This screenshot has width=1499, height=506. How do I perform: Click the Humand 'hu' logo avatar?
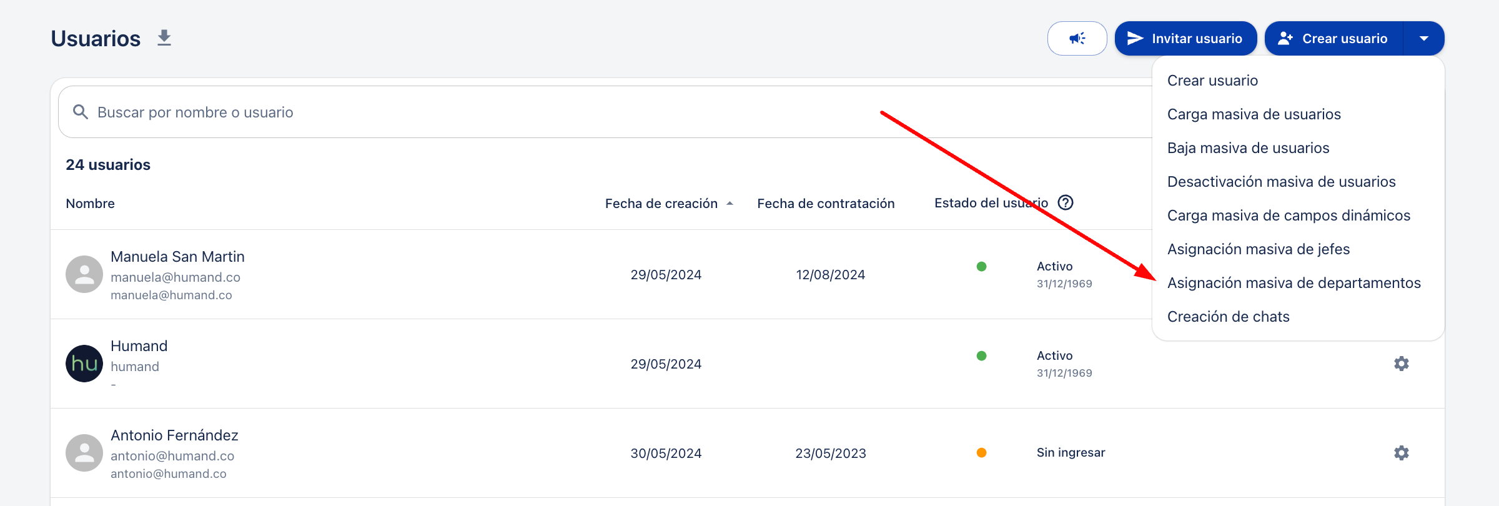[x=84, y=364]
